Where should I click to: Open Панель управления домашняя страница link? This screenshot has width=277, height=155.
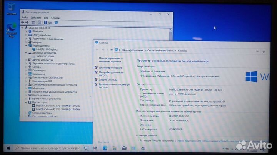111,60
